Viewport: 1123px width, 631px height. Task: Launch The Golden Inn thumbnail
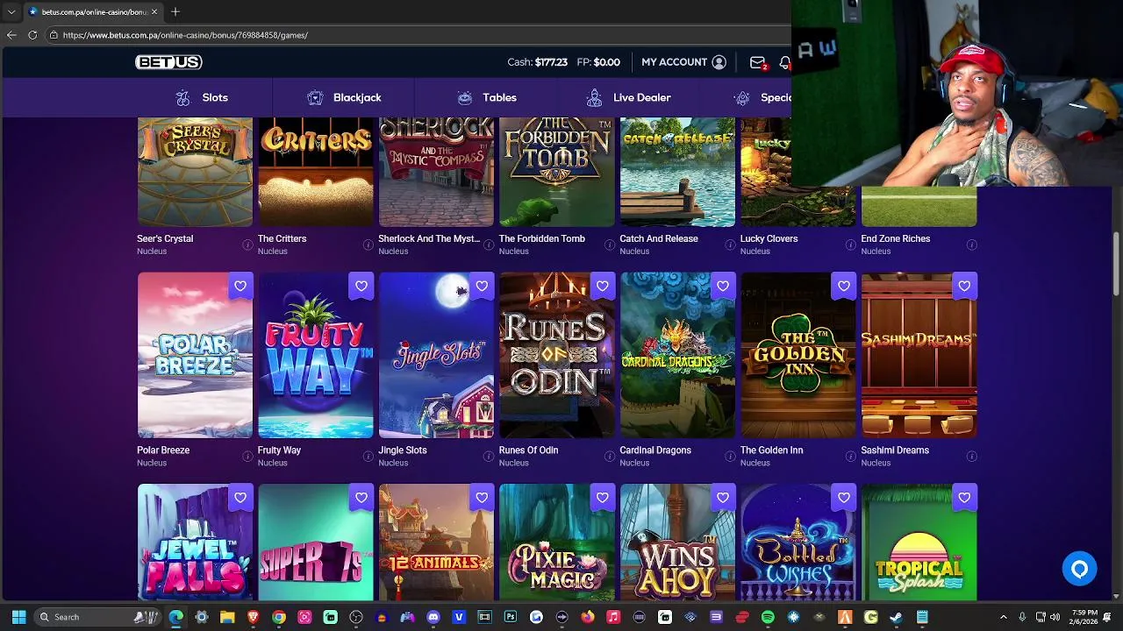click(x=798, y=355)
